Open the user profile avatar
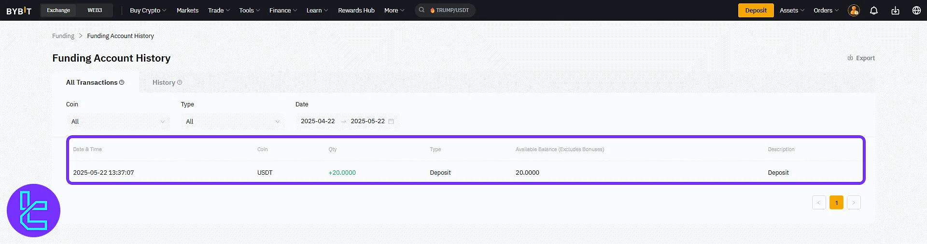The width and height of the screenshot is (927, 244). (854, 11)
